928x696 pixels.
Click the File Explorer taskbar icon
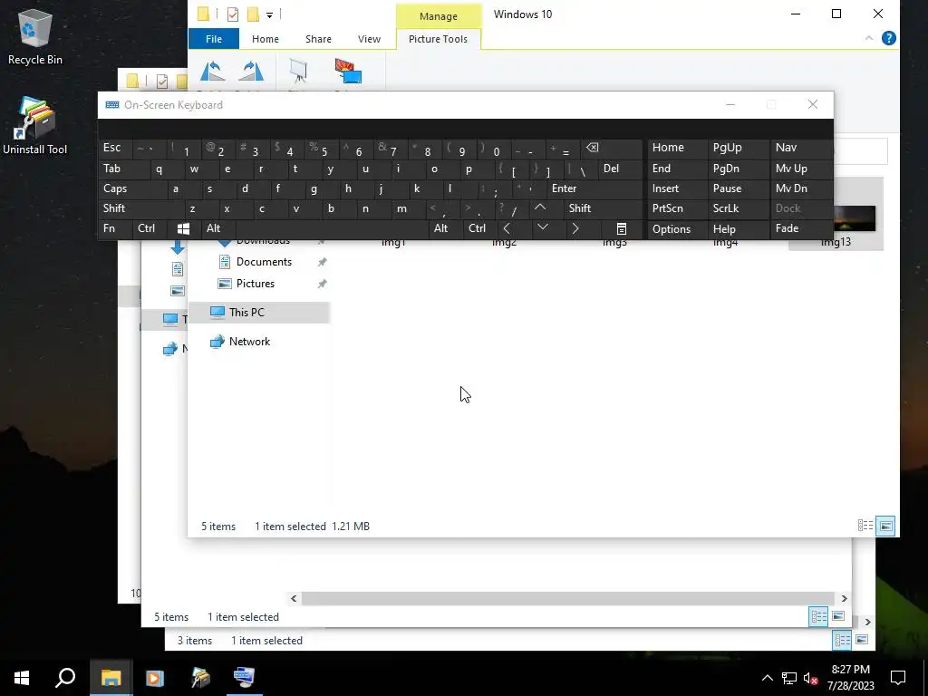click(111, 678)
